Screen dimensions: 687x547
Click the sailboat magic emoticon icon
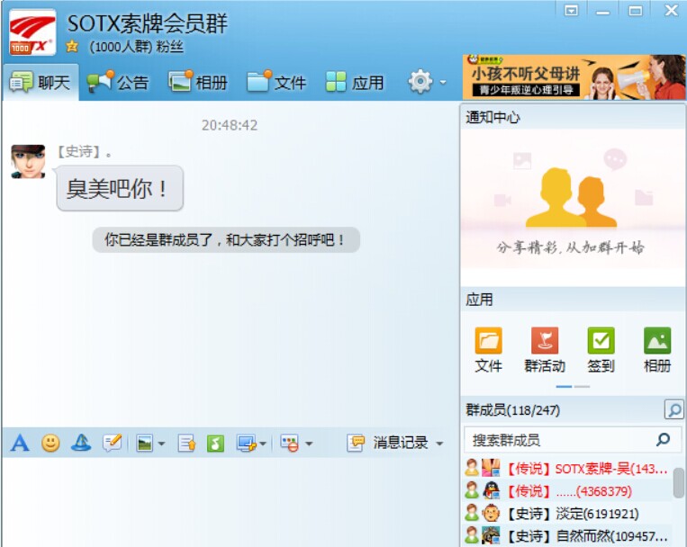[82, 444]
